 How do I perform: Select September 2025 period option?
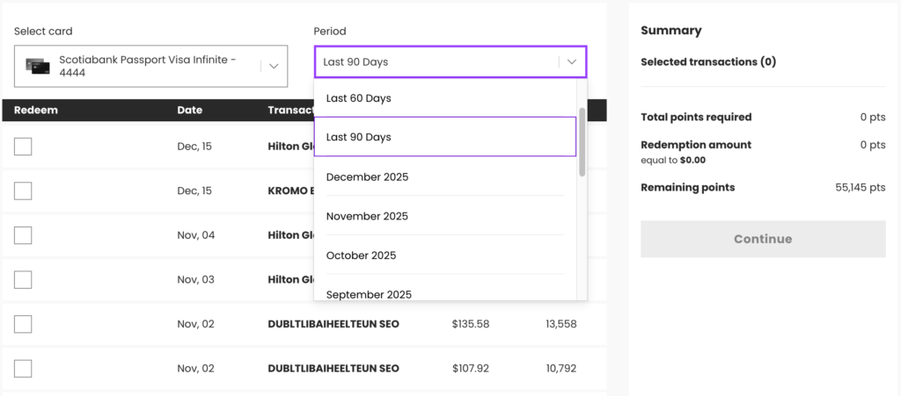369,294
